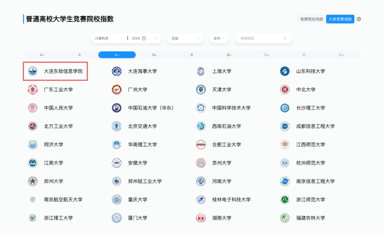Open the 本科 level dropdown
The height and width of the screenshot is (235, 384).
tap(219, 38)
